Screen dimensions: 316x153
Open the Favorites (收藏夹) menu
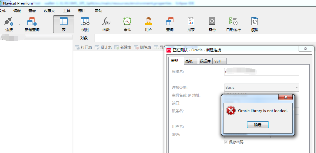coord(49,11)
